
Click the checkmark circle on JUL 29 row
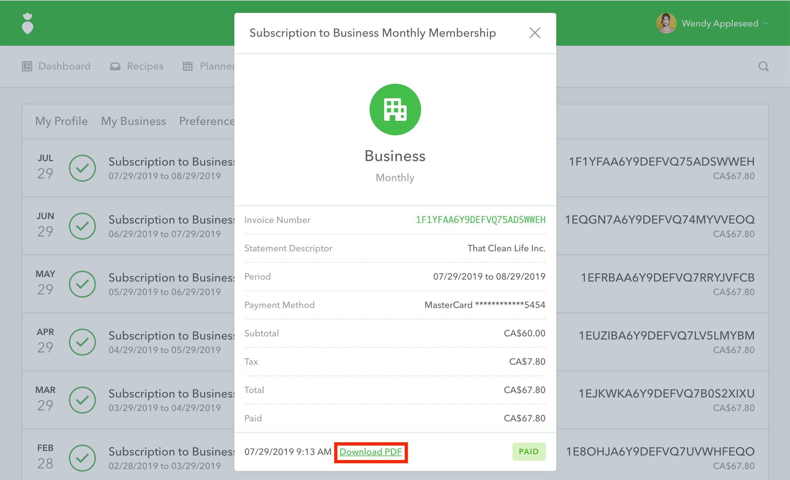82,168
